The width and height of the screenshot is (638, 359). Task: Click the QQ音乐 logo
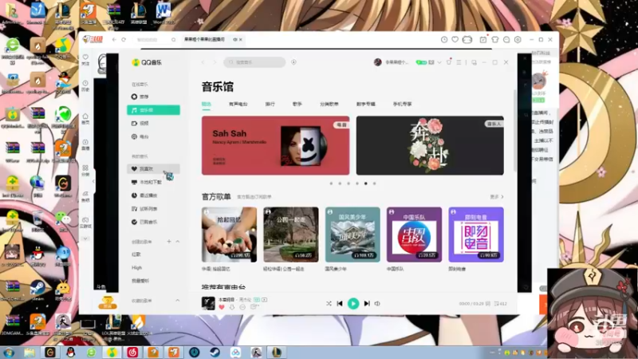point(147,62)
